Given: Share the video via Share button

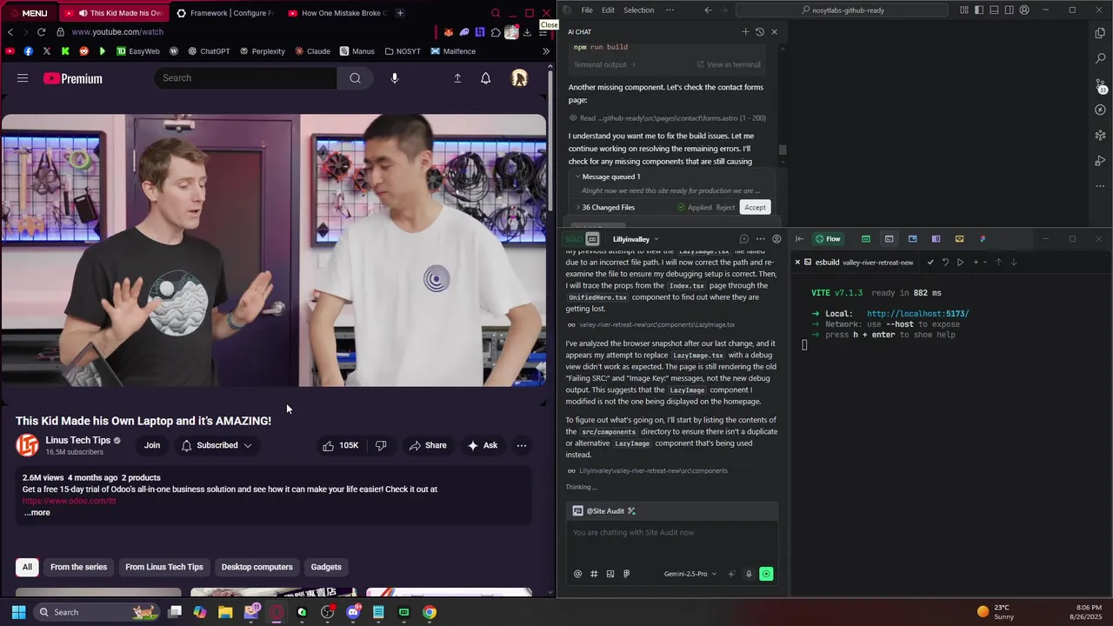Looking at the screenshot, I should coord(428,445).
